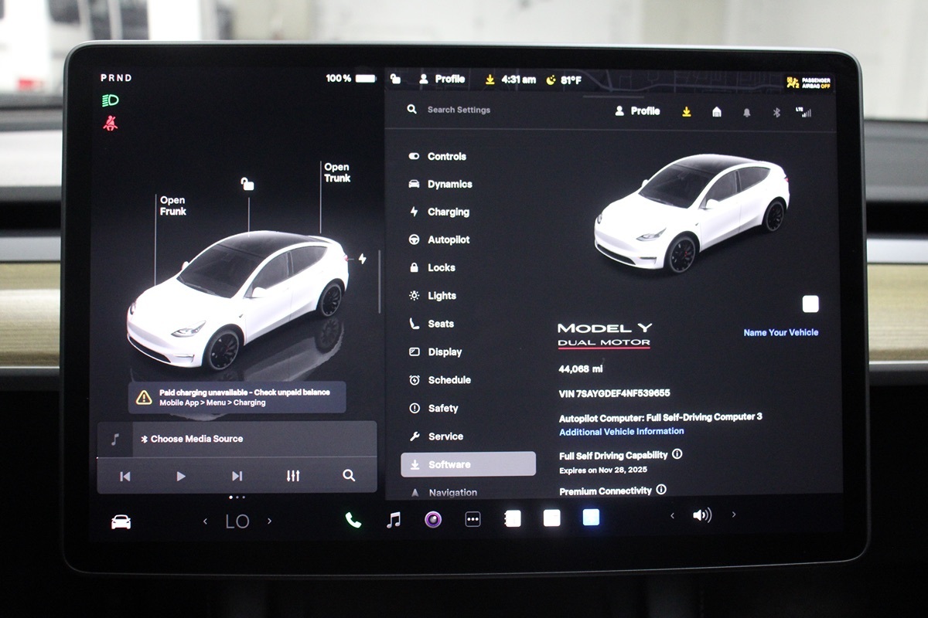Open the HomeLink garage icon

point(717,112)
